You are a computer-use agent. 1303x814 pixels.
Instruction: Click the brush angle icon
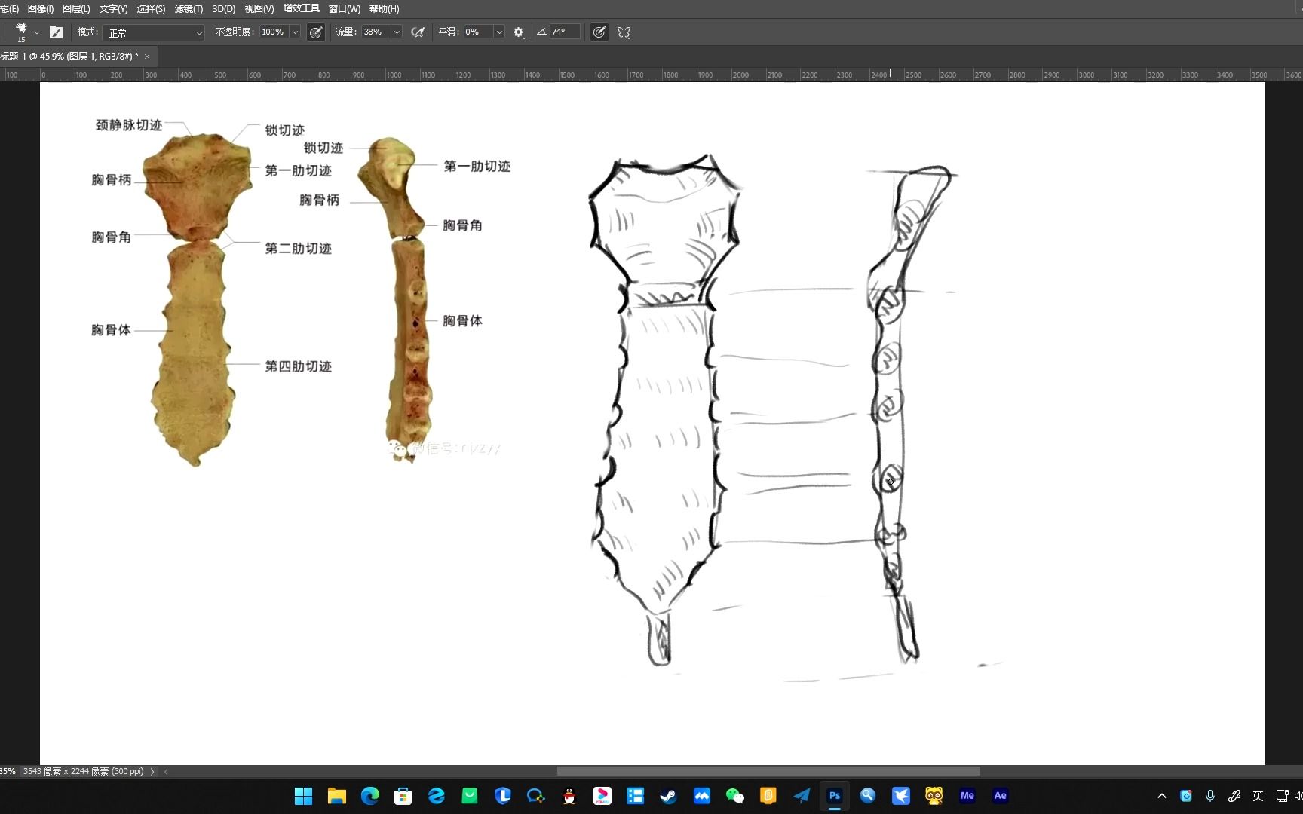tap(541, 32)
